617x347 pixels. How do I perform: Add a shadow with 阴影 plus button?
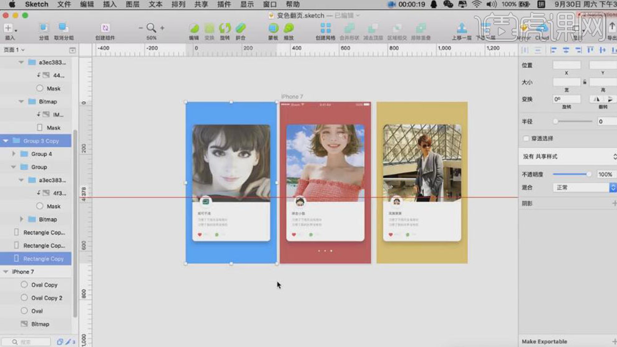click(614, 203)
